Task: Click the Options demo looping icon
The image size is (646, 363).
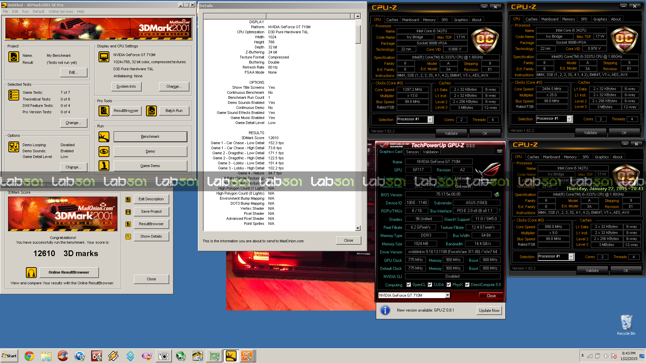Action: click(x=14, y=147)
